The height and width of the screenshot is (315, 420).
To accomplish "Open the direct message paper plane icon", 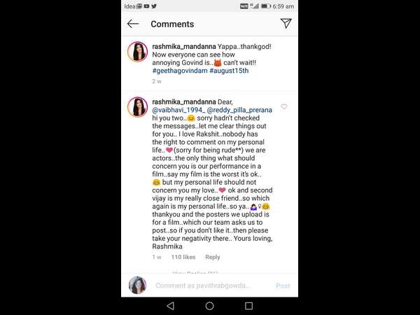I will pos(286,24).
